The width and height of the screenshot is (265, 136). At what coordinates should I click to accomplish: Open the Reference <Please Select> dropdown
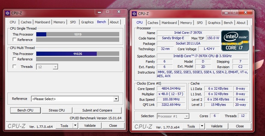click(x=75, y=99)
